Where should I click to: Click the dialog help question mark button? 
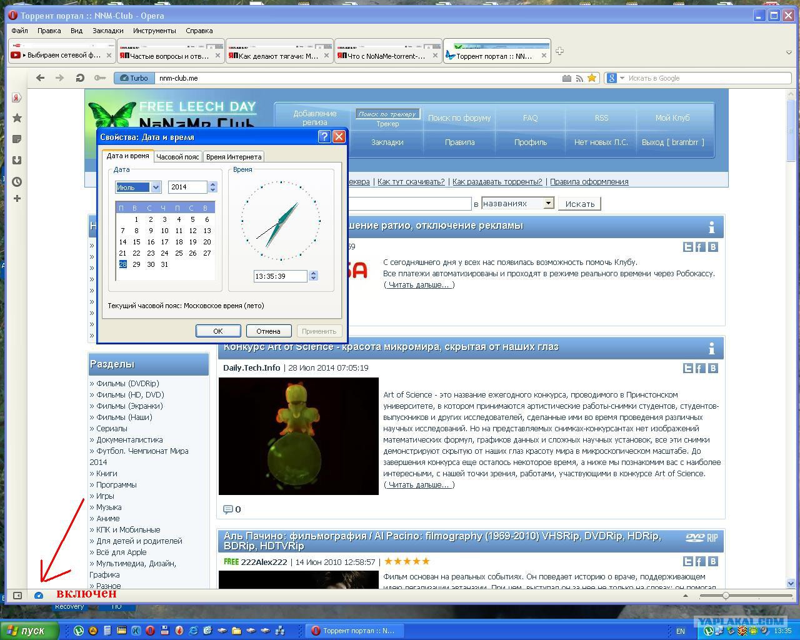click(324, 137)
